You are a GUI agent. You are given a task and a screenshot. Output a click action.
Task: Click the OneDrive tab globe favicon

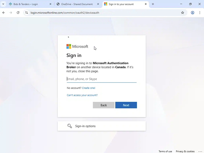[58, 4]
